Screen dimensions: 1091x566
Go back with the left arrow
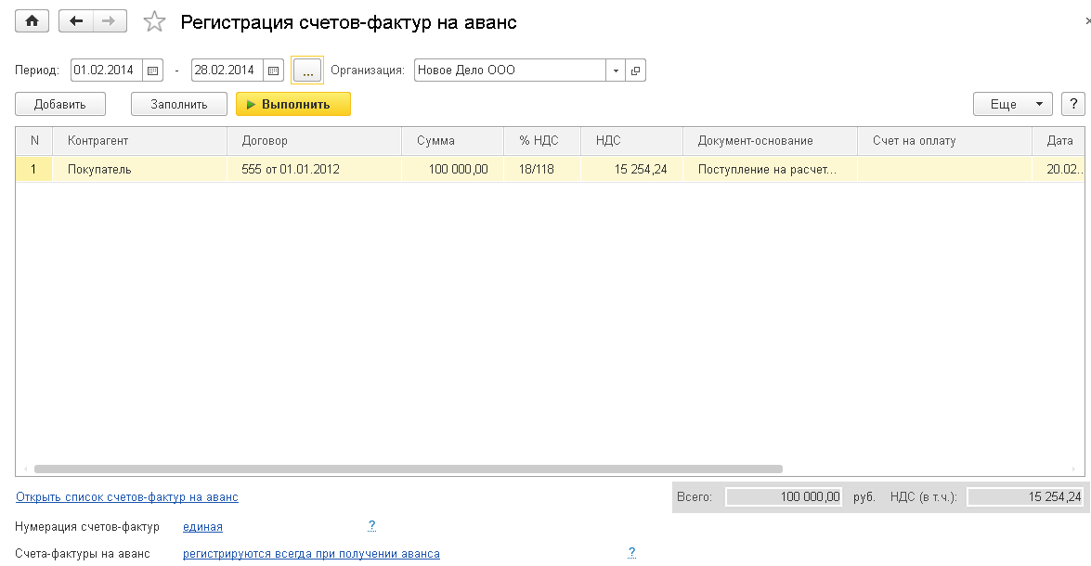tap(76, 21)
